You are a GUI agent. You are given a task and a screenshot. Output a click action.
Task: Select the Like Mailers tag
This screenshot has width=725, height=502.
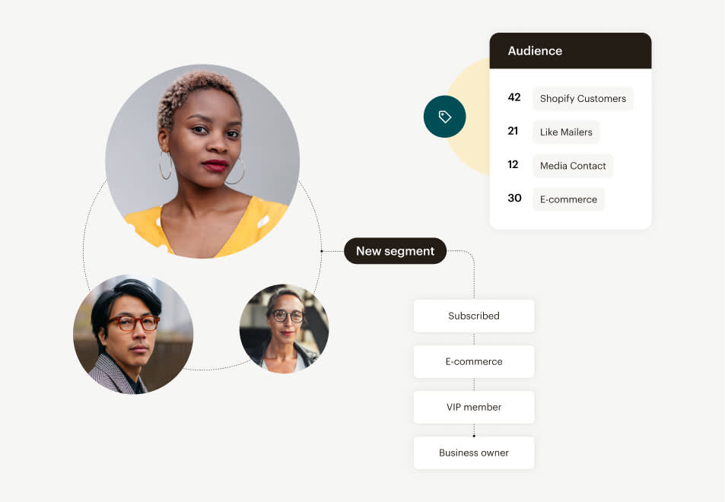566,132
